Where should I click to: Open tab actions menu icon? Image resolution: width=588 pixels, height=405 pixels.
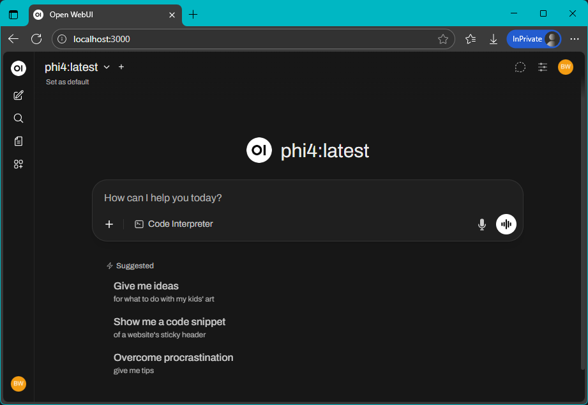[x=13, y=15]
